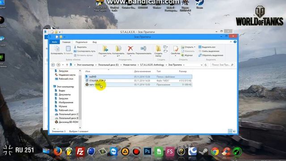
Task: Click Скопировать путь (Copy path)
Action: [84, 51]
